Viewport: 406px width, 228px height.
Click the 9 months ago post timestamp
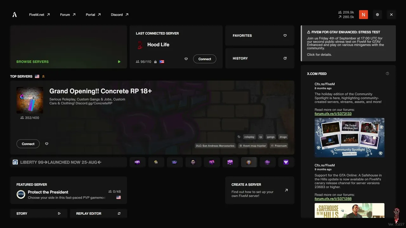tap(323, 169)
